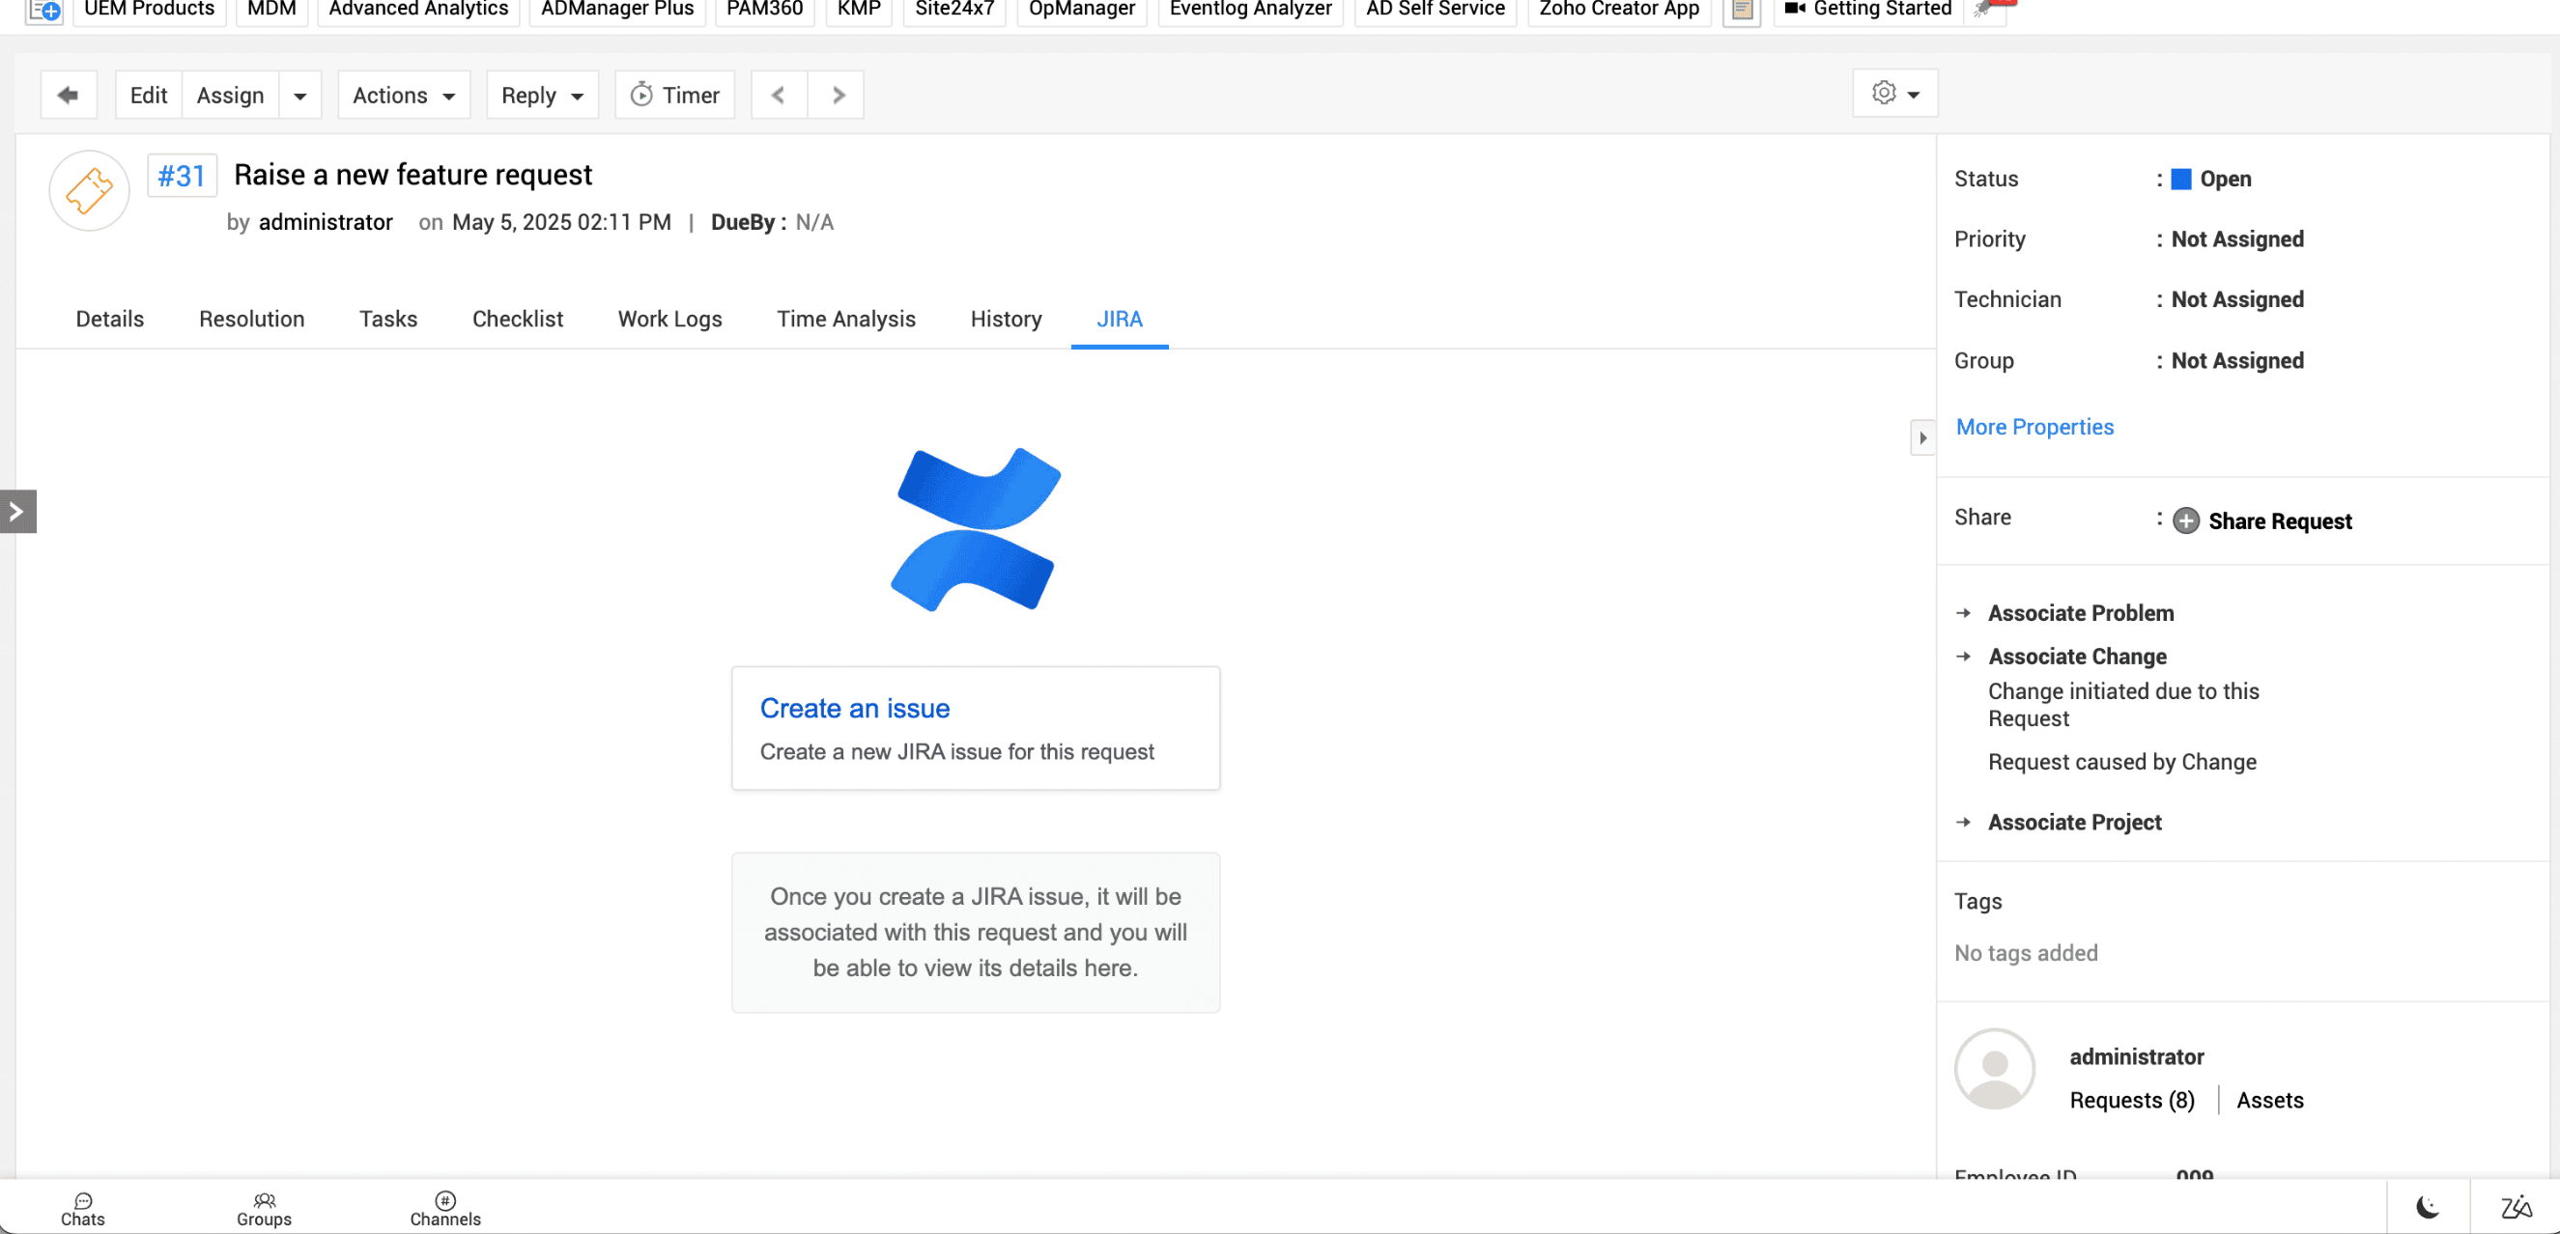Switch to the Checklist tab
The width and height of the screenshot is (2560, 1234).
point(518,319)
